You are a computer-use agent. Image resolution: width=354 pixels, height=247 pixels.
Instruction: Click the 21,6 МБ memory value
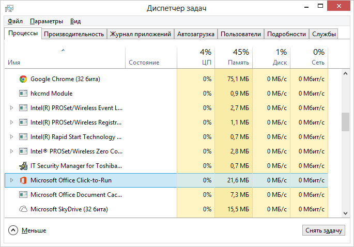click(x=238, y=180)
